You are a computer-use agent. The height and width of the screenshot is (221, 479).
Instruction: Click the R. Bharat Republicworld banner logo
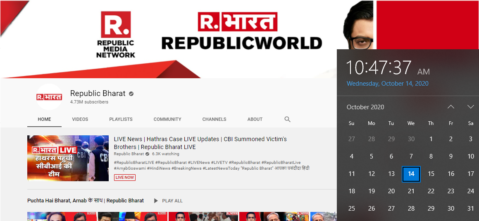coord(241,32)
